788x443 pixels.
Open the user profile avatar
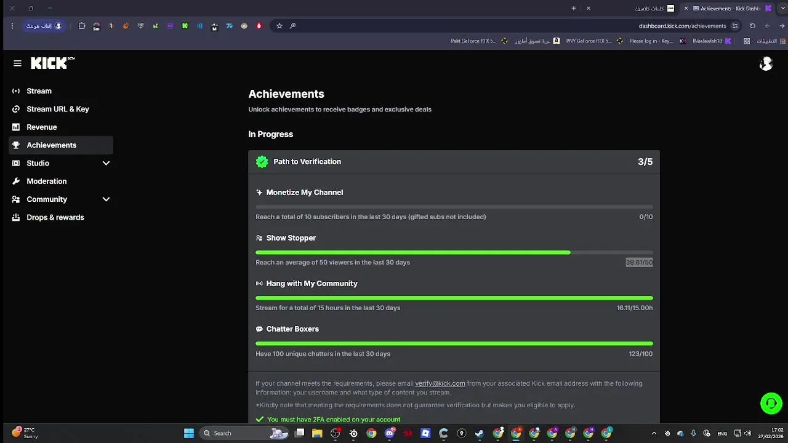(x=766, y=63)
